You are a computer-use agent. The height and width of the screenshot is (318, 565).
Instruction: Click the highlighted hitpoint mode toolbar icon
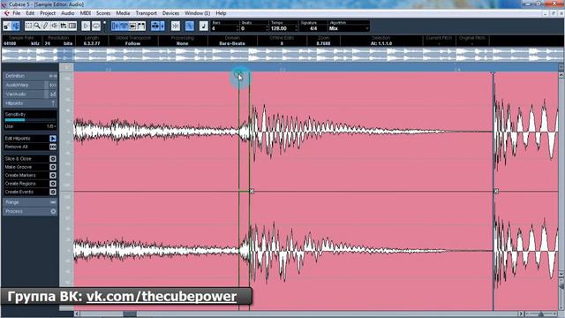(190, 26)
